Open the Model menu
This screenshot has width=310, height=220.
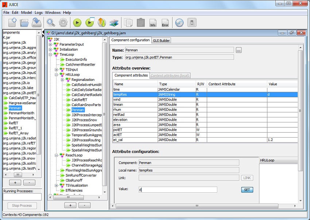26,12
